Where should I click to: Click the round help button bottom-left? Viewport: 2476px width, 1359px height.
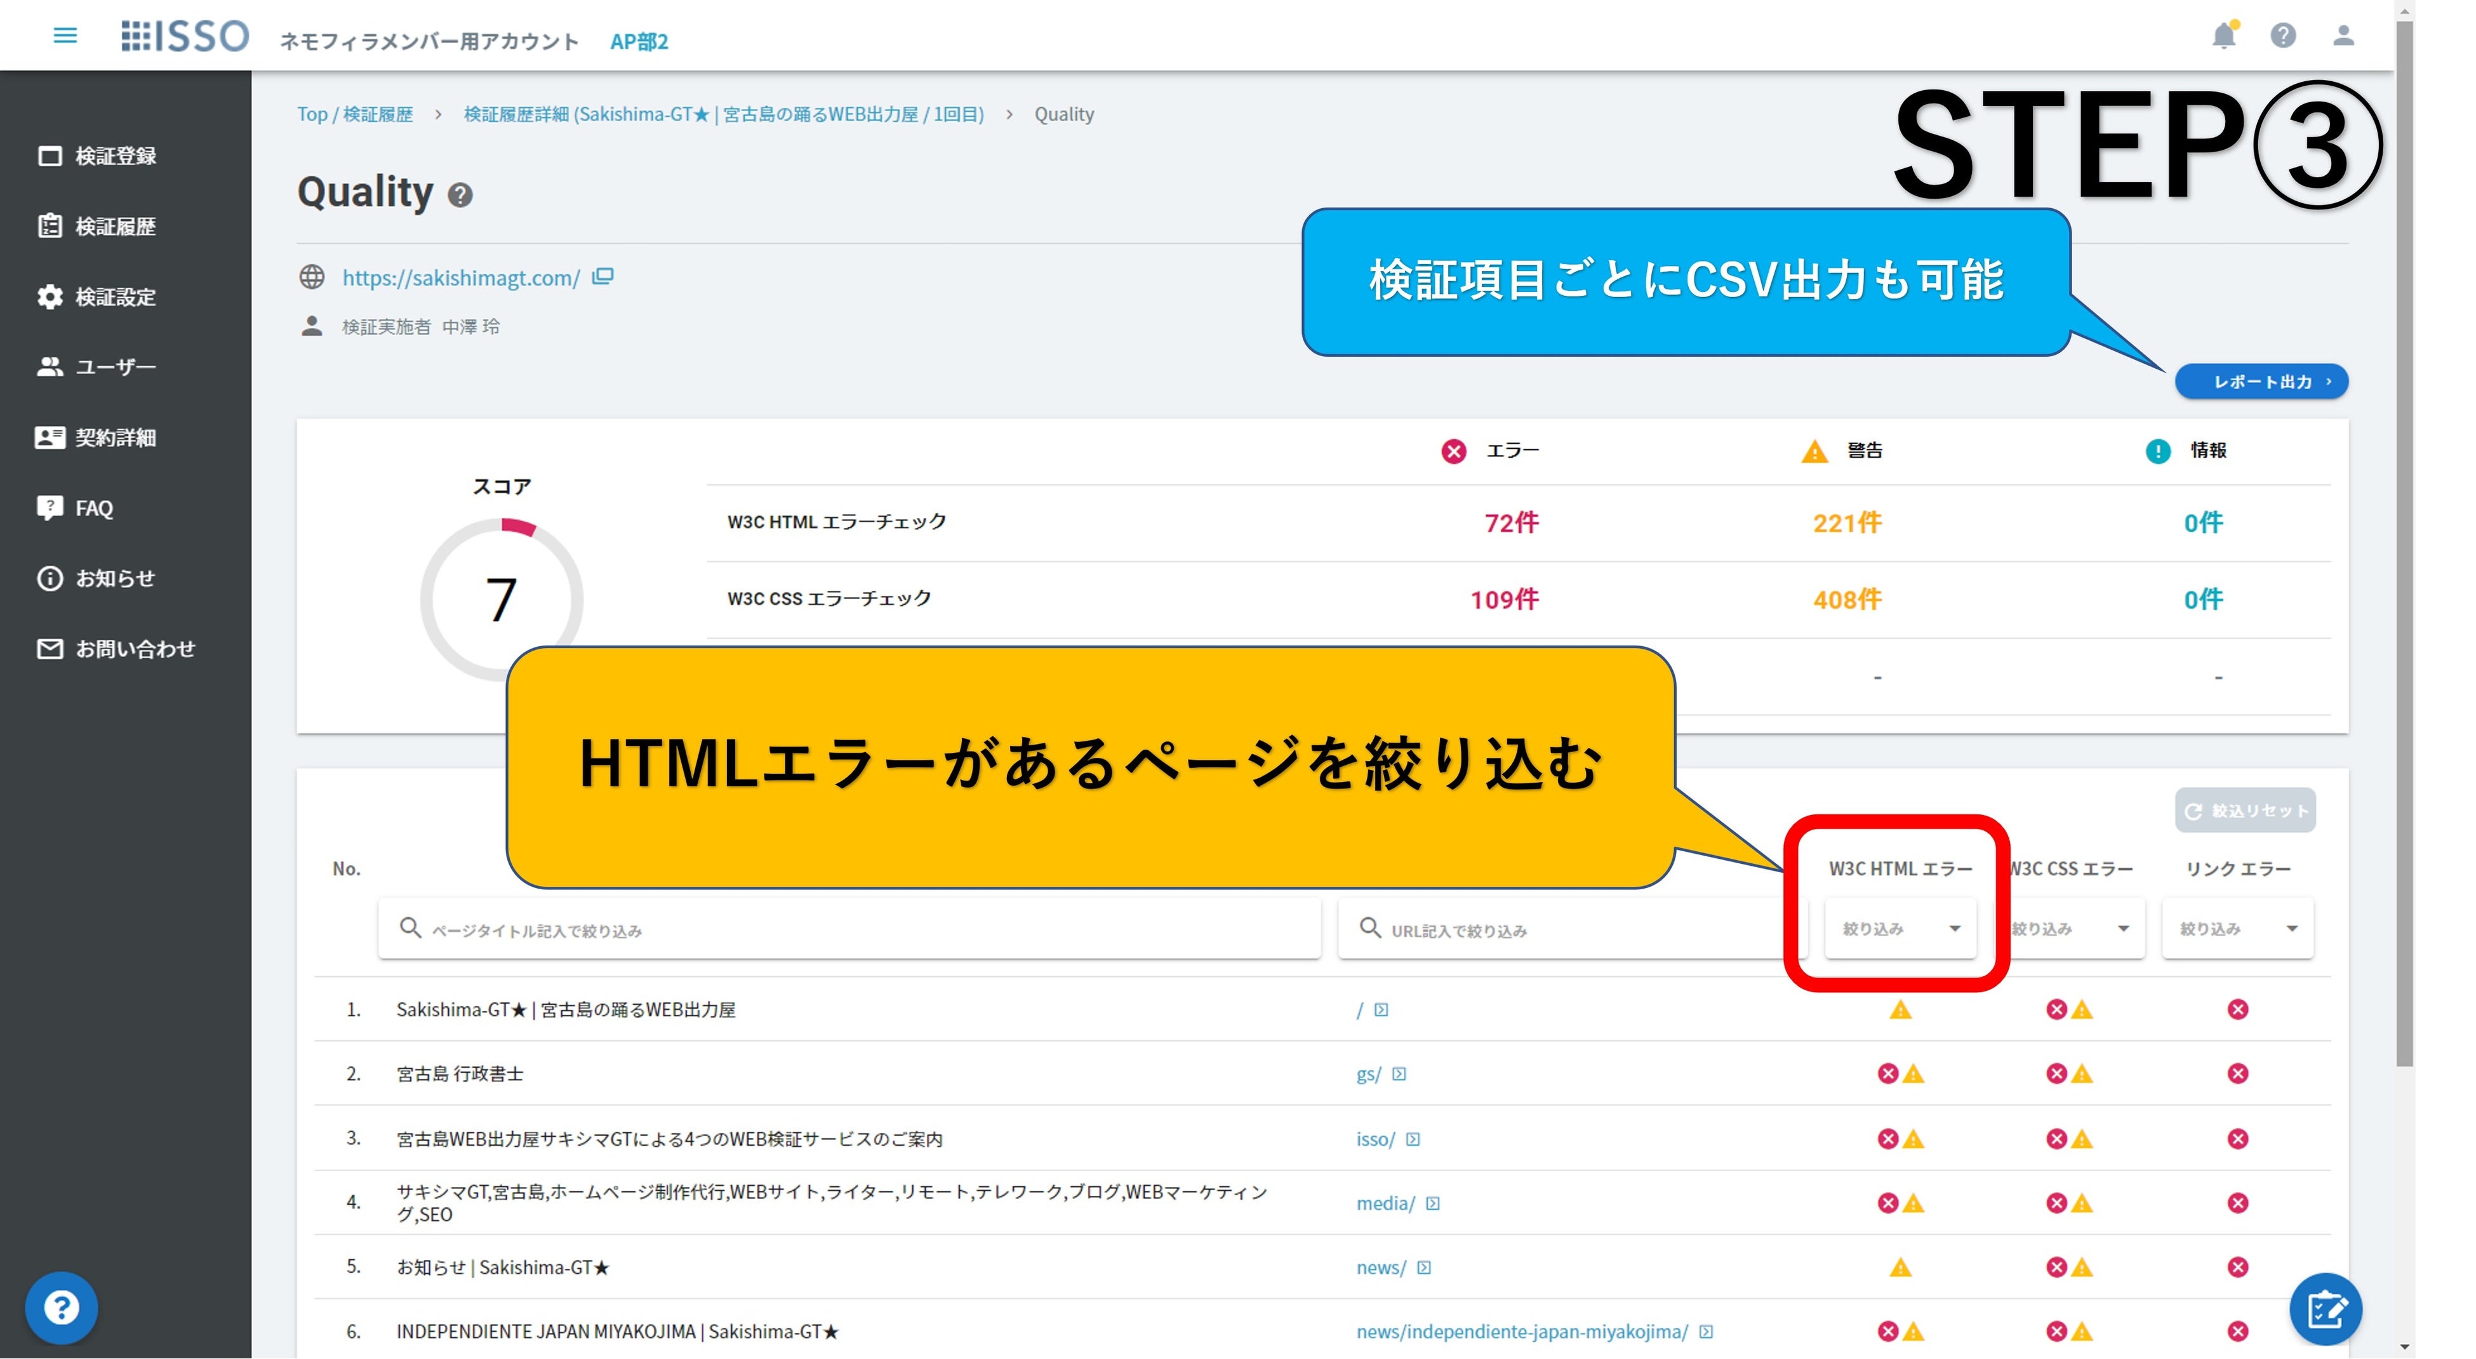click(60, 1307)
